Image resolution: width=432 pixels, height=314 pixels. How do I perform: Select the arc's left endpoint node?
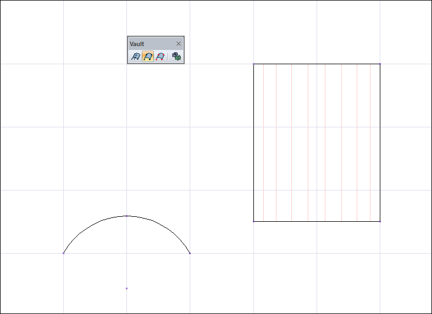[64, 253]
